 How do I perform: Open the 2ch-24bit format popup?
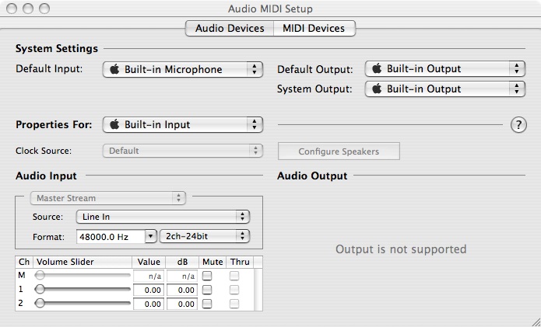204,235
